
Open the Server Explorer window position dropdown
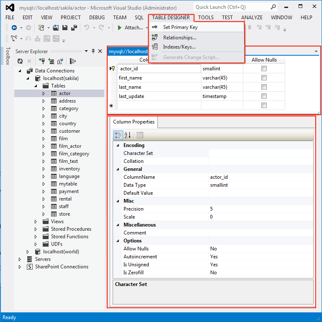(86, 51)
